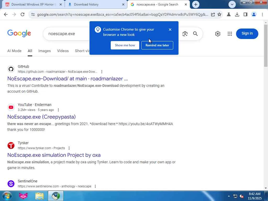Open more options for Tynker result
Image resolution: width=268 pixels, height=201 pixels.
pyautogui.click(x=69, y=148)
